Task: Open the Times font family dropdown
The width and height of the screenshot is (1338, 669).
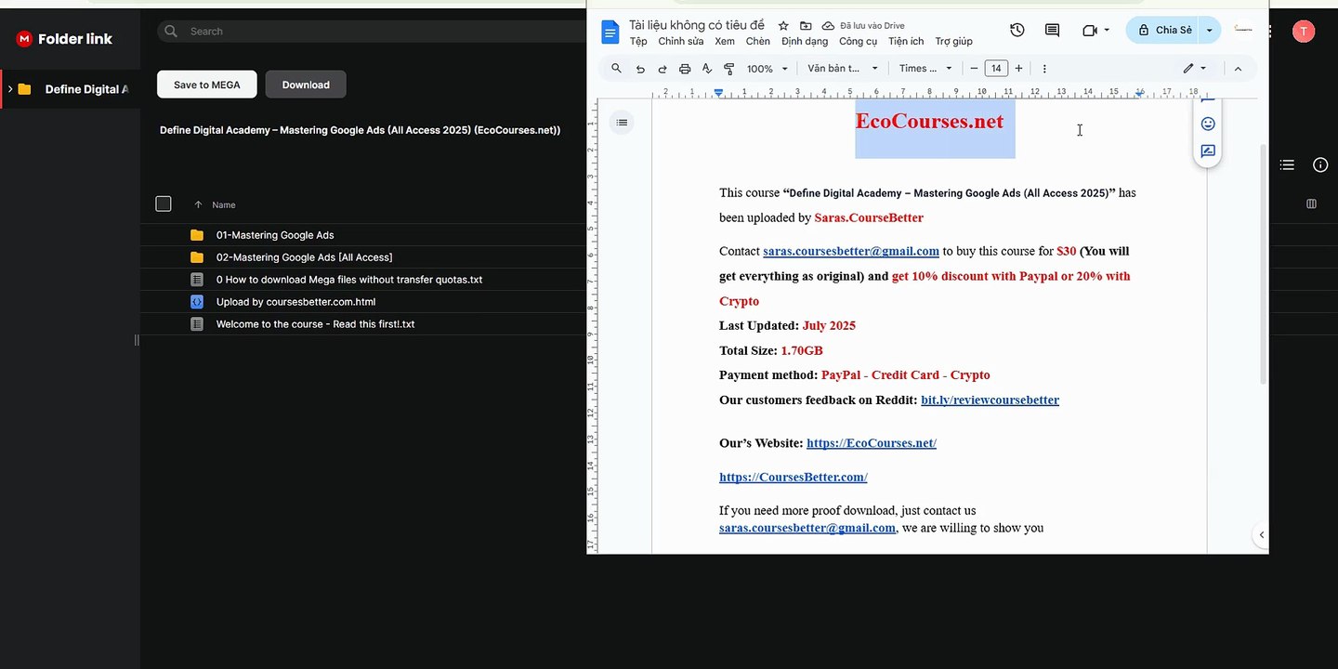Action: [925, 69]
